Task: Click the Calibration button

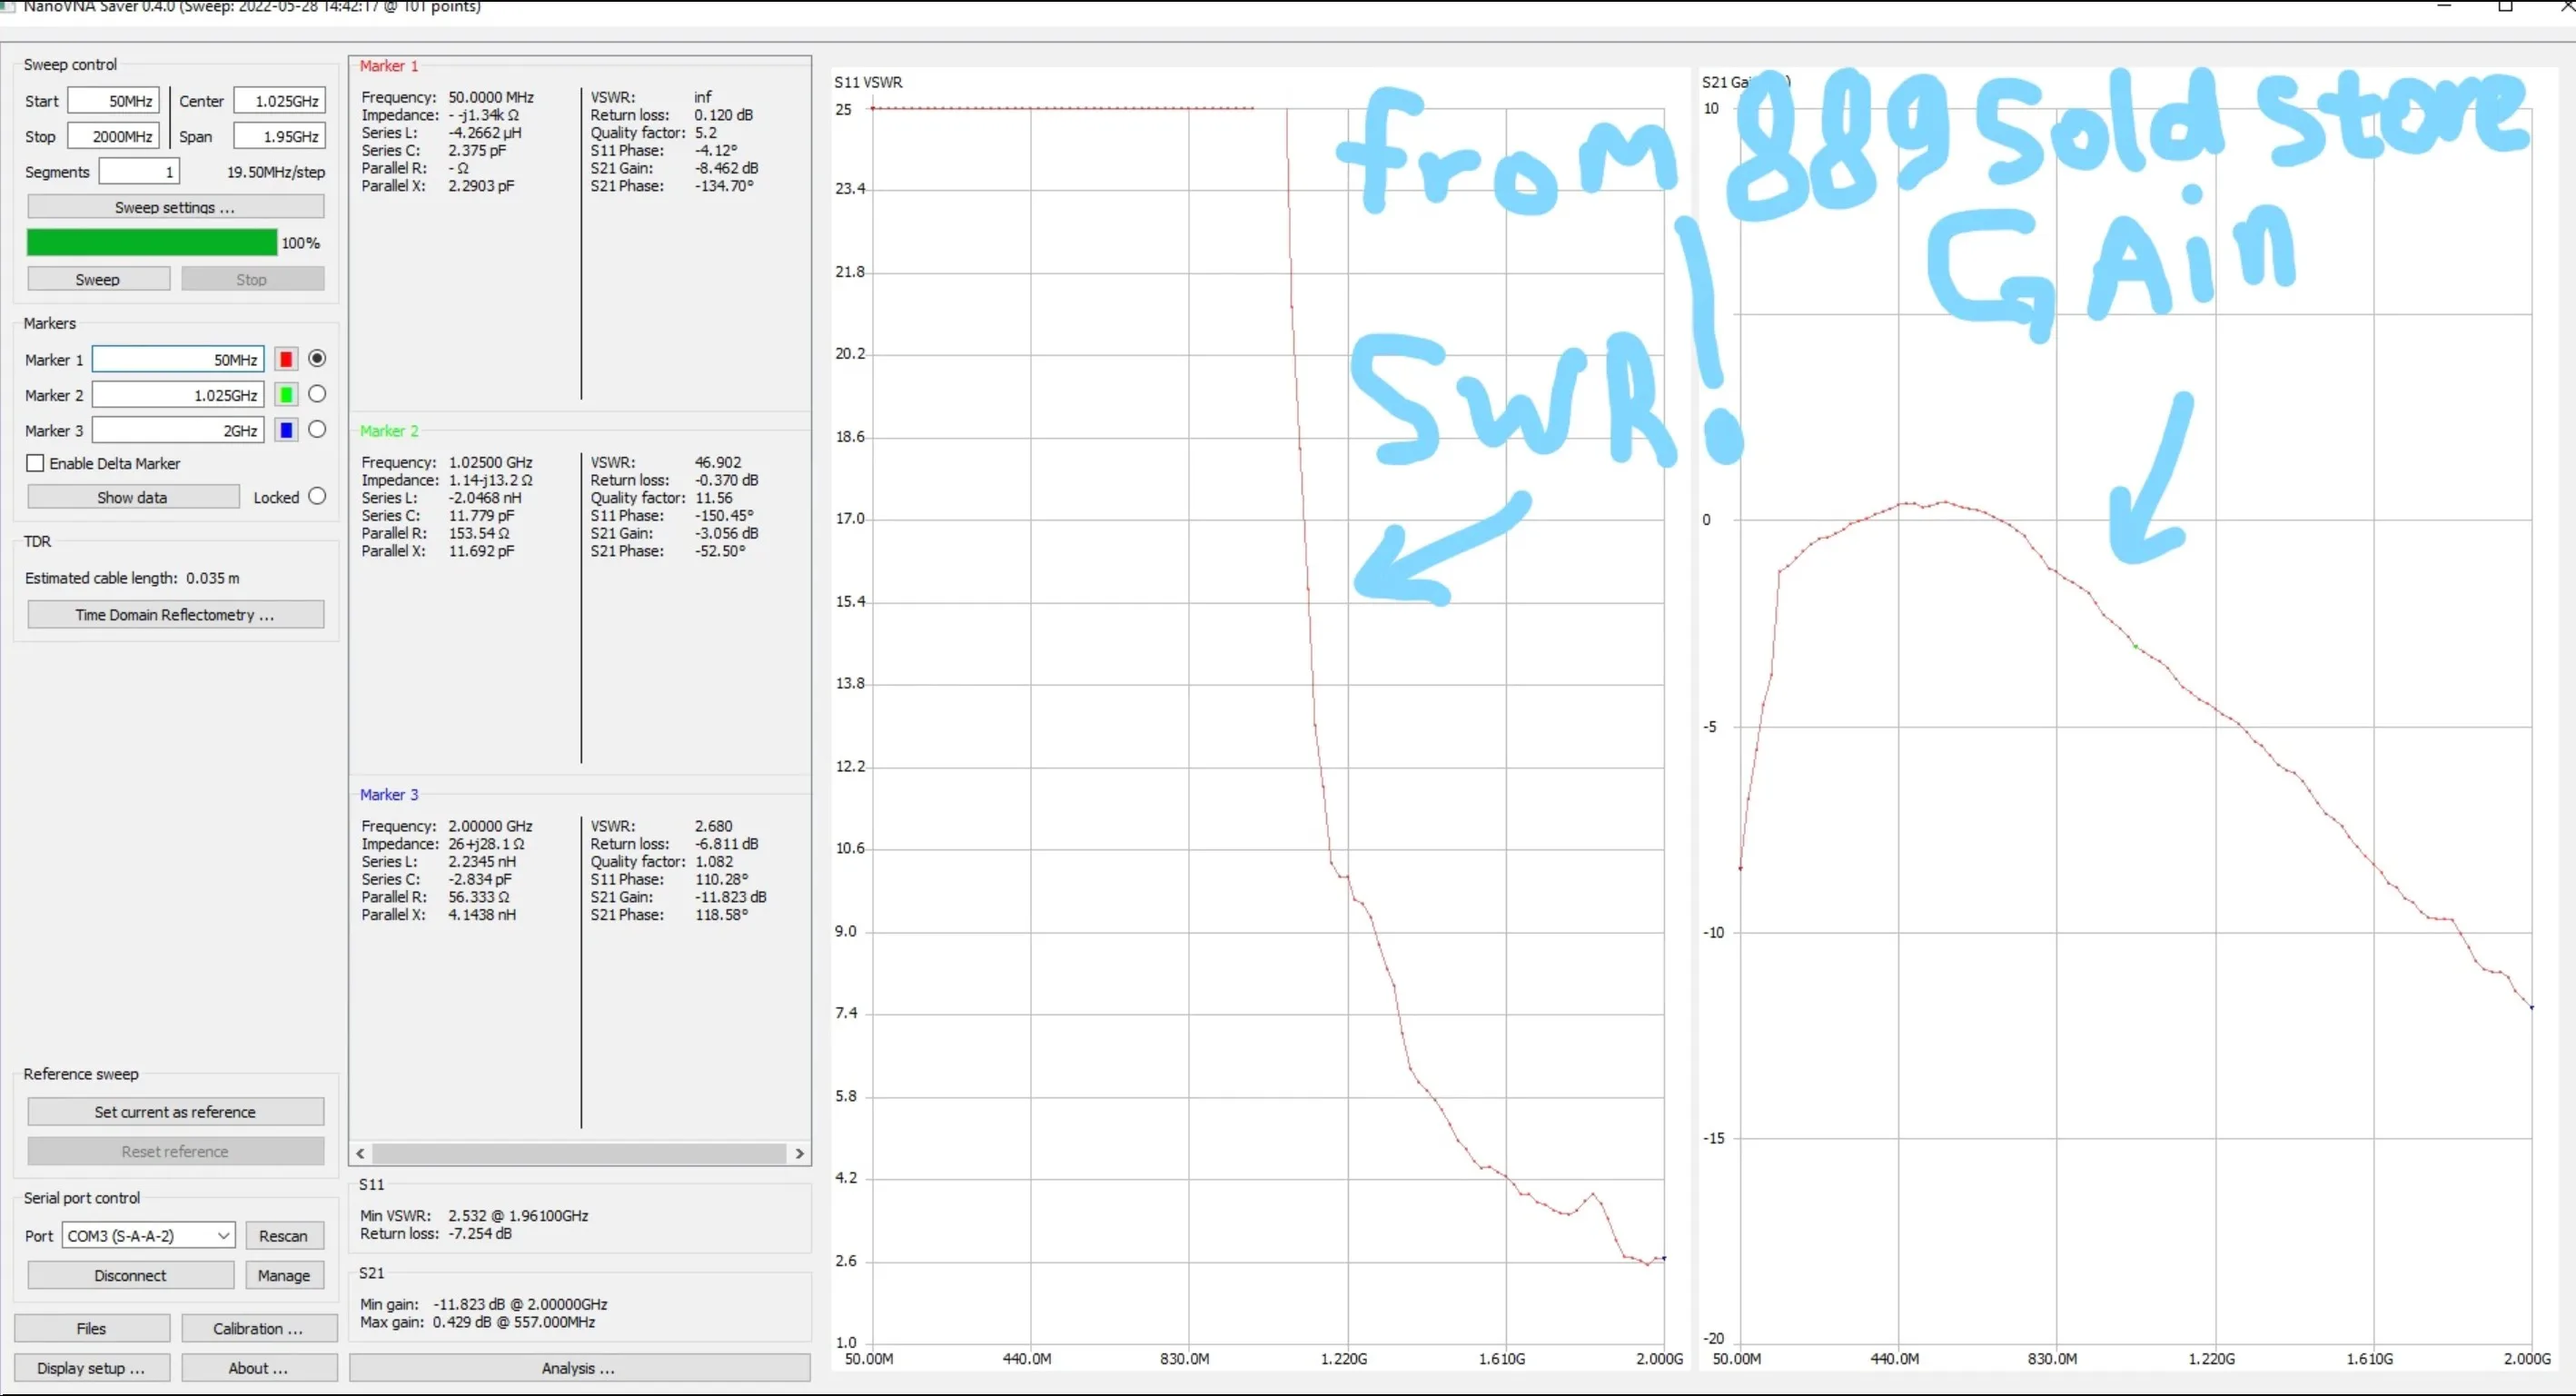Action: (x=258, y=1328)
